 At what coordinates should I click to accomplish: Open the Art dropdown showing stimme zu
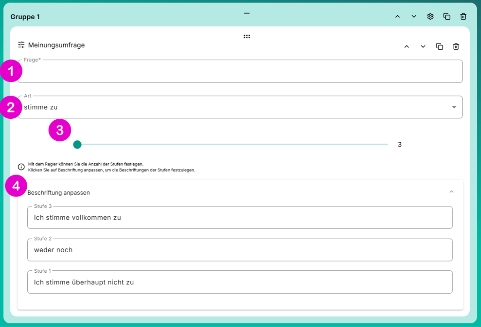pos(240,107)
